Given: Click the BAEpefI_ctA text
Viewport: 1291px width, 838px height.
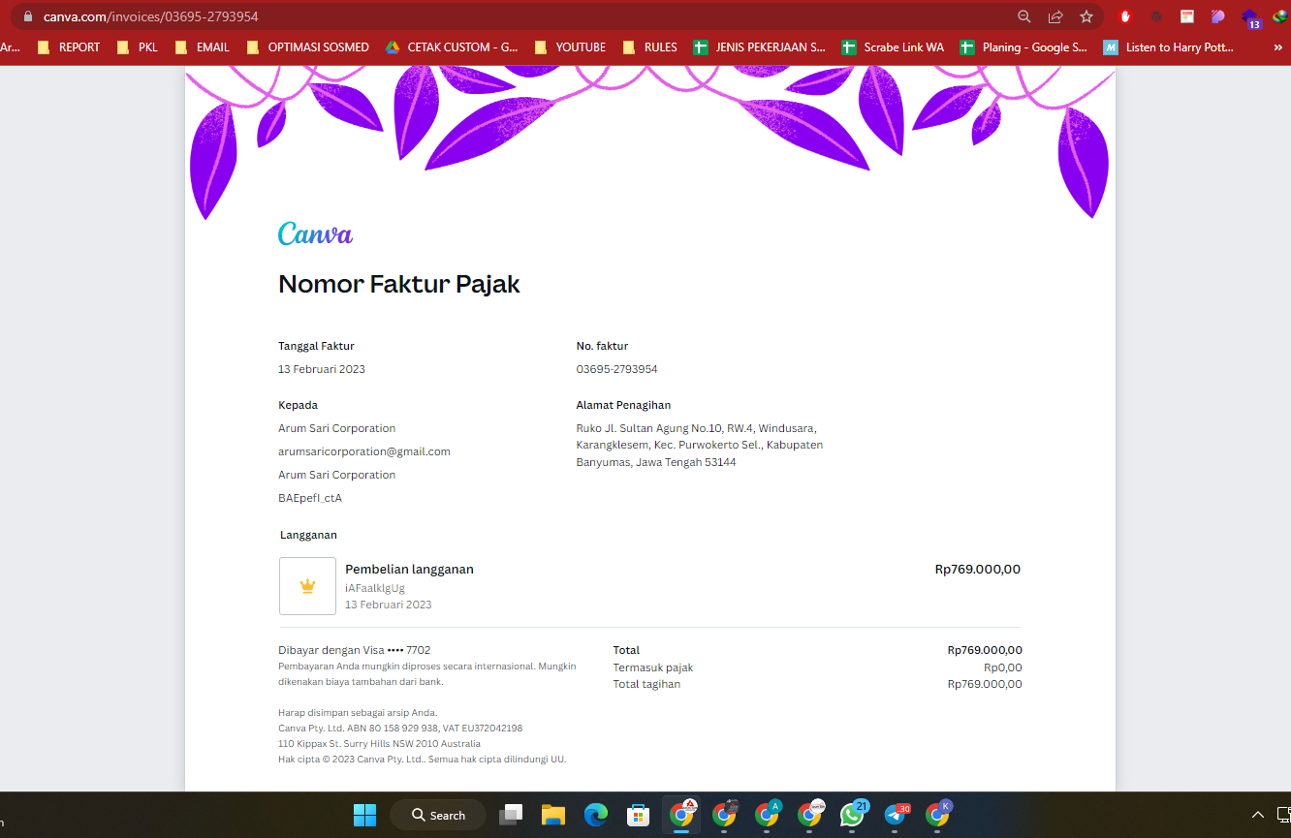Looking at the screenshot, I should (x=310, y=498).
